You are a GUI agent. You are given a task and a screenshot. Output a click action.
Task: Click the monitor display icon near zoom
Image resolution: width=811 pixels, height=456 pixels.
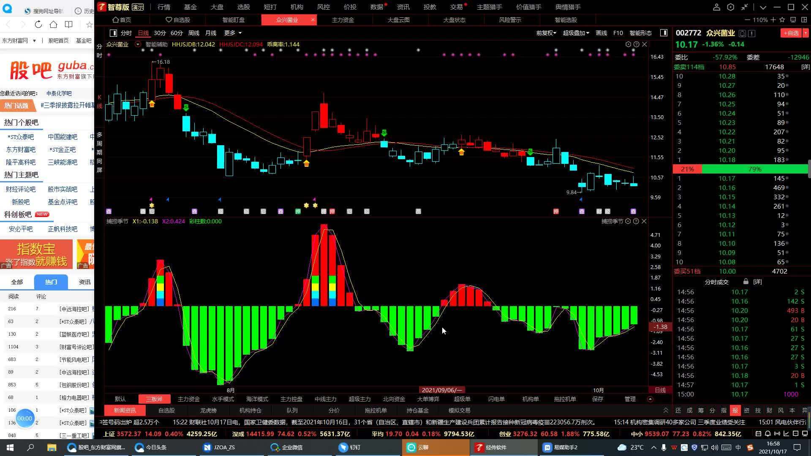point(793,20)
